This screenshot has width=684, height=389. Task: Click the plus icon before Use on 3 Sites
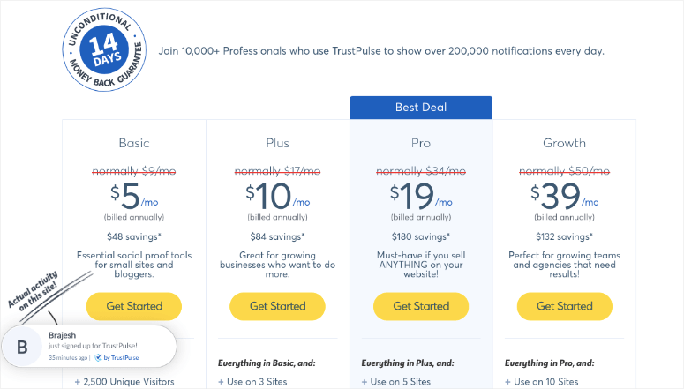point(222,382)
